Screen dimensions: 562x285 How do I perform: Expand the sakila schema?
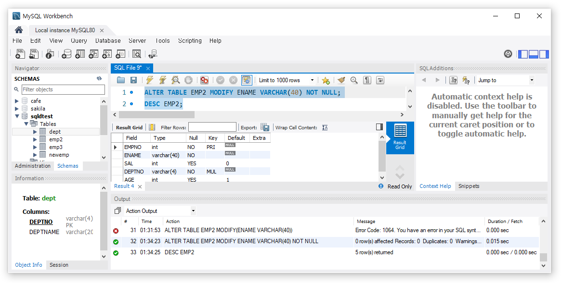click(16, 108)
